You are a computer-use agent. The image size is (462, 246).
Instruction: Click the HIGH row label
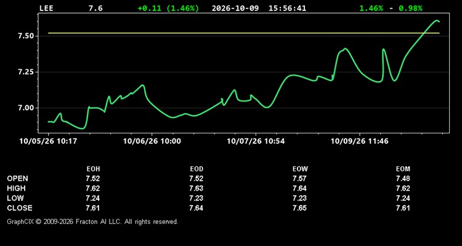click(x=17, y=188)
